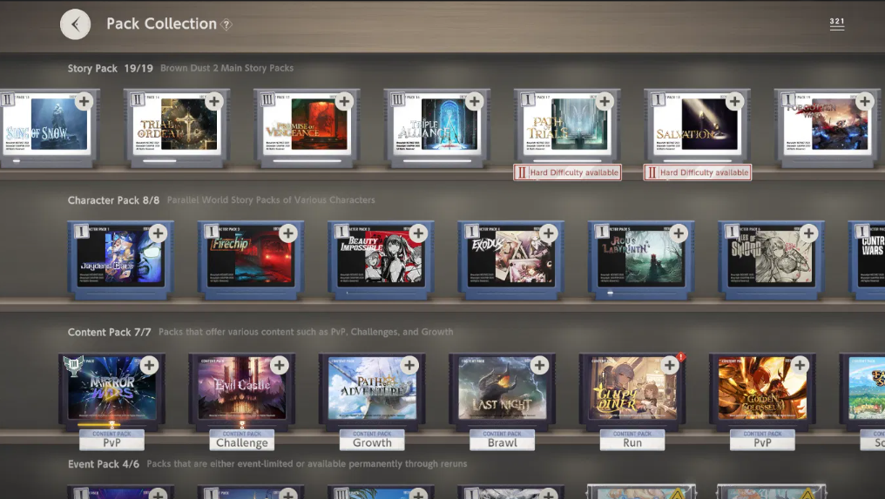Viewport: 885px width, 499px height.
Task: Tap the plus icon on Jayden's Gate
Action: pyautogui.click(x=158, y=233)
